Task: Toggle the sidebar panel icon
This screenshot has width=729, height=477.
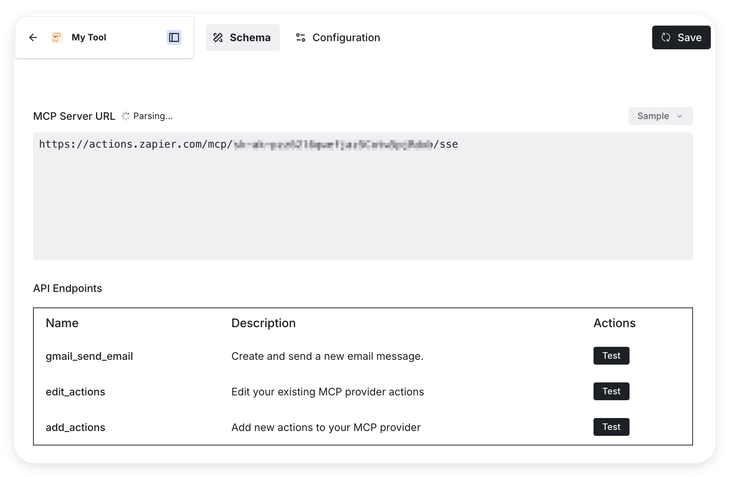Action: tap(174, 37)
